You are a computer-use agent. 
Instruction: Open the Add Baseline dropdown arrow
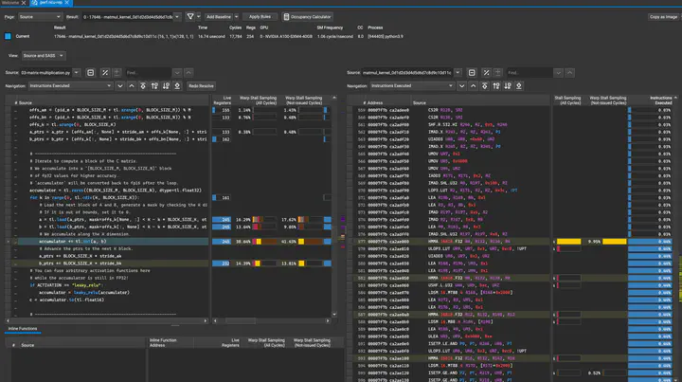coord(236,17)
